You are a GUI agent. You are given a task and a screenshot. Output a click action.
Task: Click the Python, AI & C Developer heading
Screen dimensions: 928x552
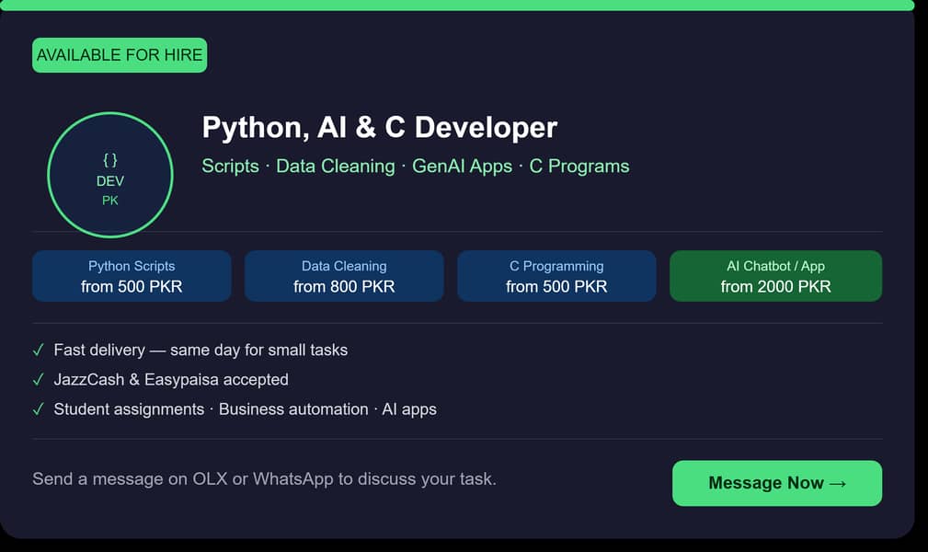(x=379, y=127)
